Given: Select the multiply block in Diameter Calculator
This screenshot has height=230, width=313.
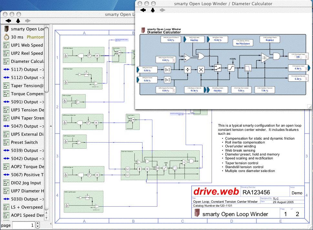Looking at the screenshot, I should pyautogui.click(x=201, y=69).
